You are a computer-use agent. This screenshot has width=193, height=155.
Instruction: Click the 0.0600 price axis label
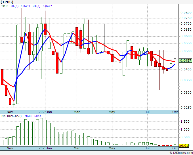[186, 36]
